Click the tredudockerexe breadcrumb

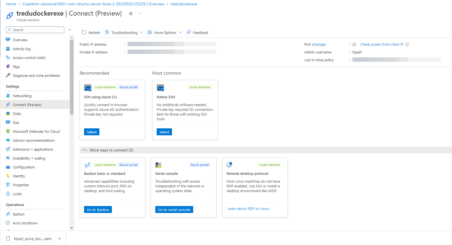tap(184, 4)
